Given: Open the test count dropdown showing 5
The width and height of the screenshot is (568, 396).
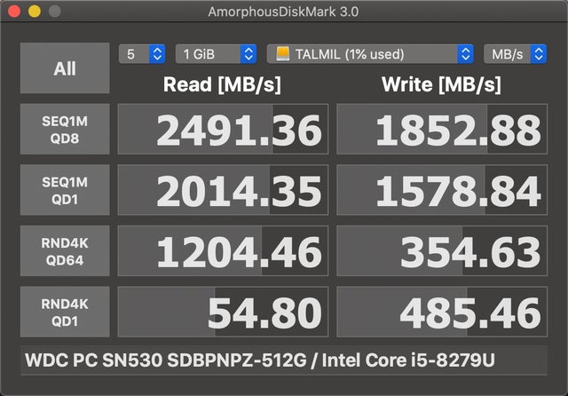Looking at the screenshot, I should (142, 54).
